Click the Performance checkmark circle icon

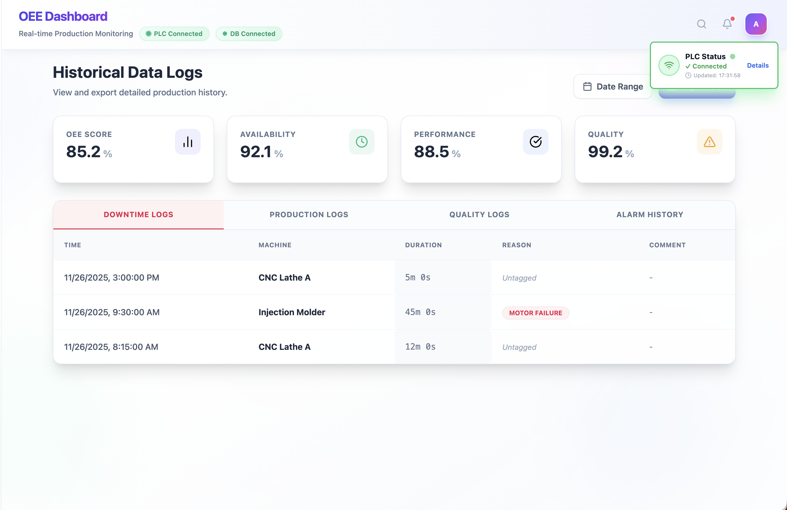click(535, 142)
